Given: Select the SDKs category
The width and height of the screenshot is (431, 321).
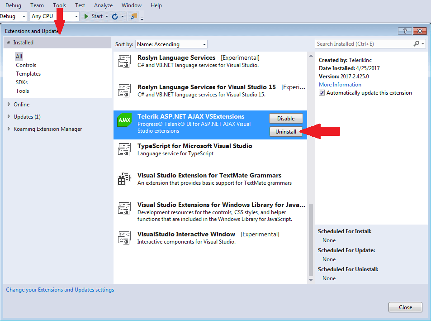Looking at the screenshot, I should pyautogui.click(x=22, y=82).
